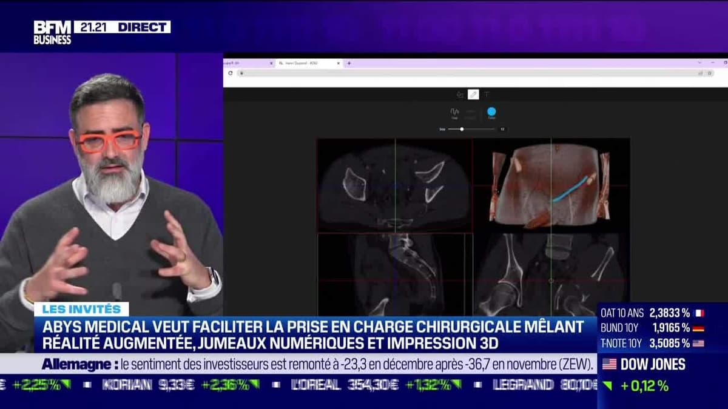Open a new browser tab with plus

pyautogui.click(x=349, y=63)
